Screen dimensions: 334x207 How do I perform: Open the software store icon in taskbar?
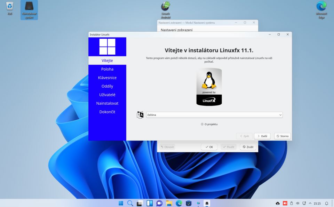coord(189,203)
